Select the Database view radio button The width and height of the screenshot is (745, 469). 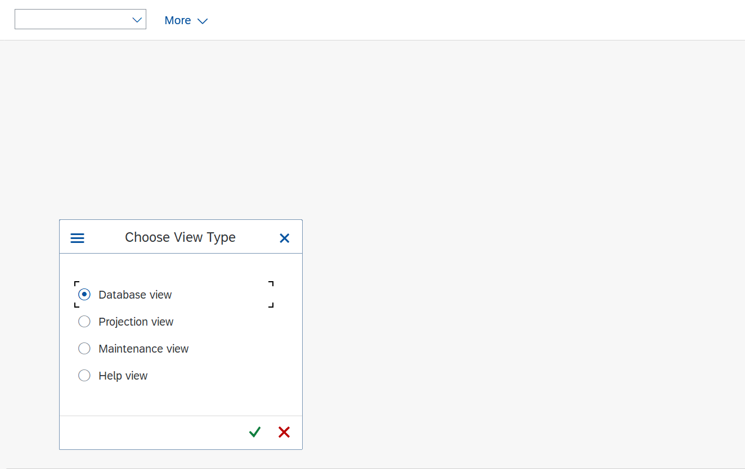[84, 295]
